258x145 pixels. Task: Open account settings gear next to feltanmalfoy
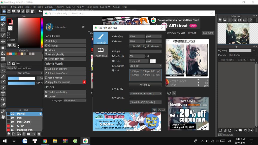tap(83, 27)
